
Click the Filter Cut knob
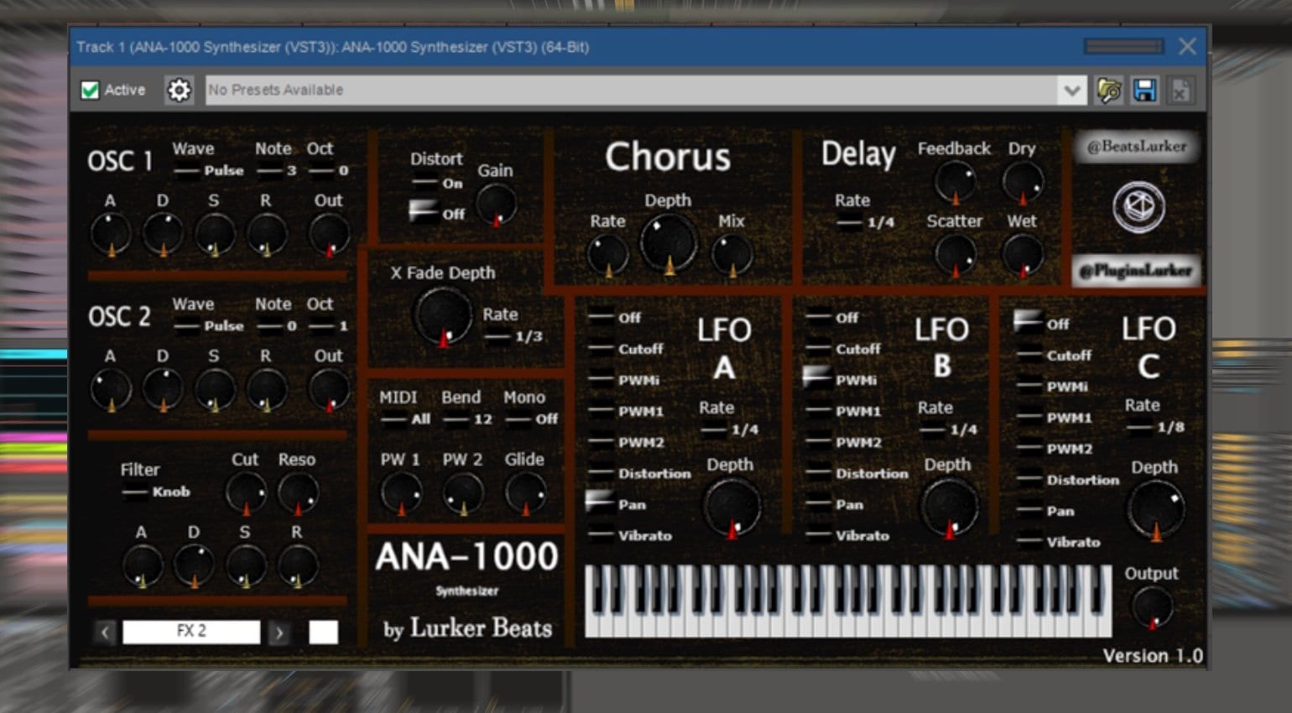coord(246,492)
